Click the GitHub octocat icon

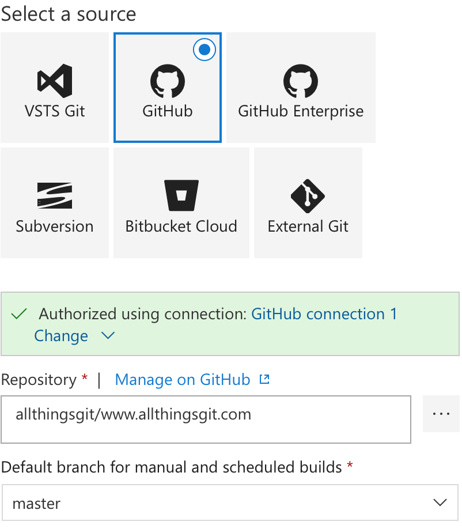pyautogui.click(x=168, y=81)
